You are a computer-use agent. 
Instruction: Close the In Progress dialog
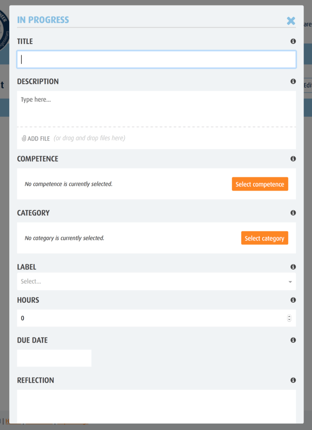coord(291,20)
